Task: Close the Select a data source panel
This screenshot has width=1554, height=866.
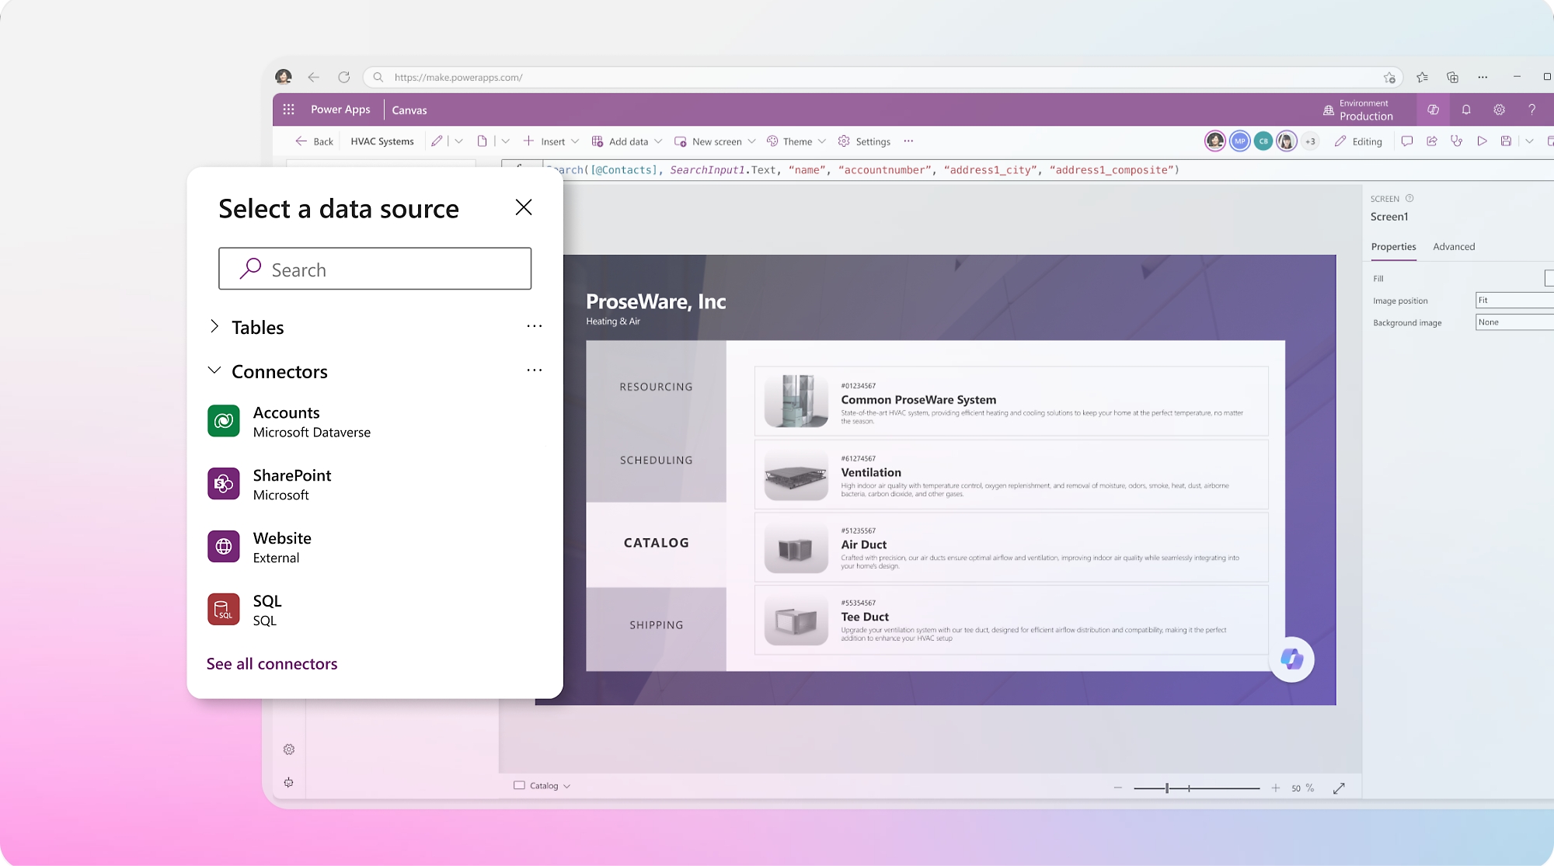Action: click(x=523, y=207)
